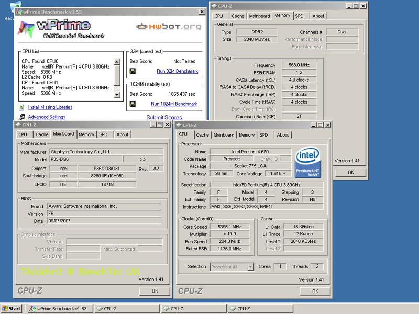Click the hwbot.org logo
The width and height of the screenshot is (419, 314).
(169, 26)
